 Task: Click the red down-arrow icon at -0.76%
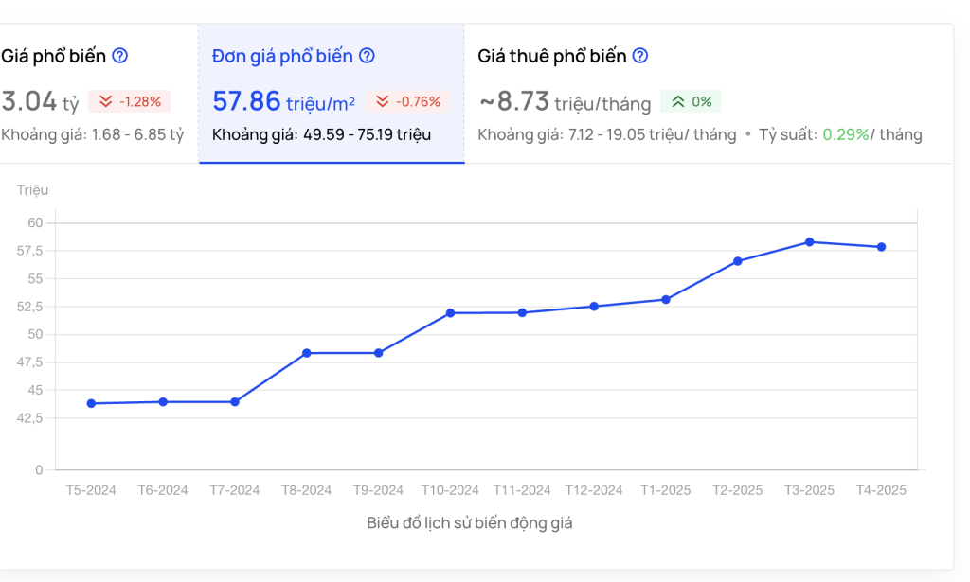383,101
